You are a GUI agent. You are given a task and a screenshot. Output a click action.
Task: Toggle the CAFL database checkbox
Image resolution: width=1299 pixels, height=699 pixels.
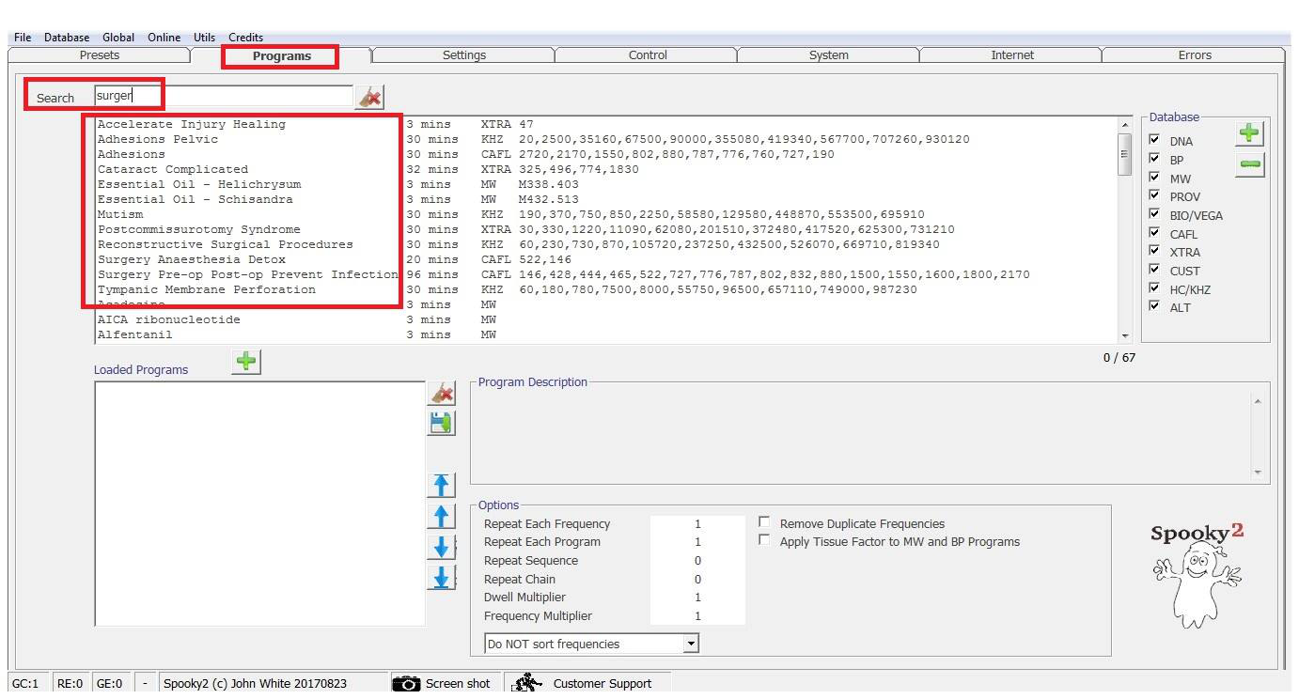coord(1155,232)
